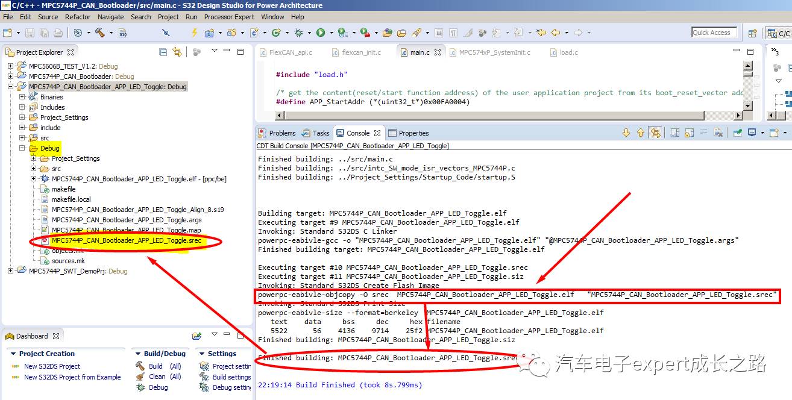Expand the MPC5744P_CAN_Bootloader project
The image size is (792, 400).
[10, 77]
